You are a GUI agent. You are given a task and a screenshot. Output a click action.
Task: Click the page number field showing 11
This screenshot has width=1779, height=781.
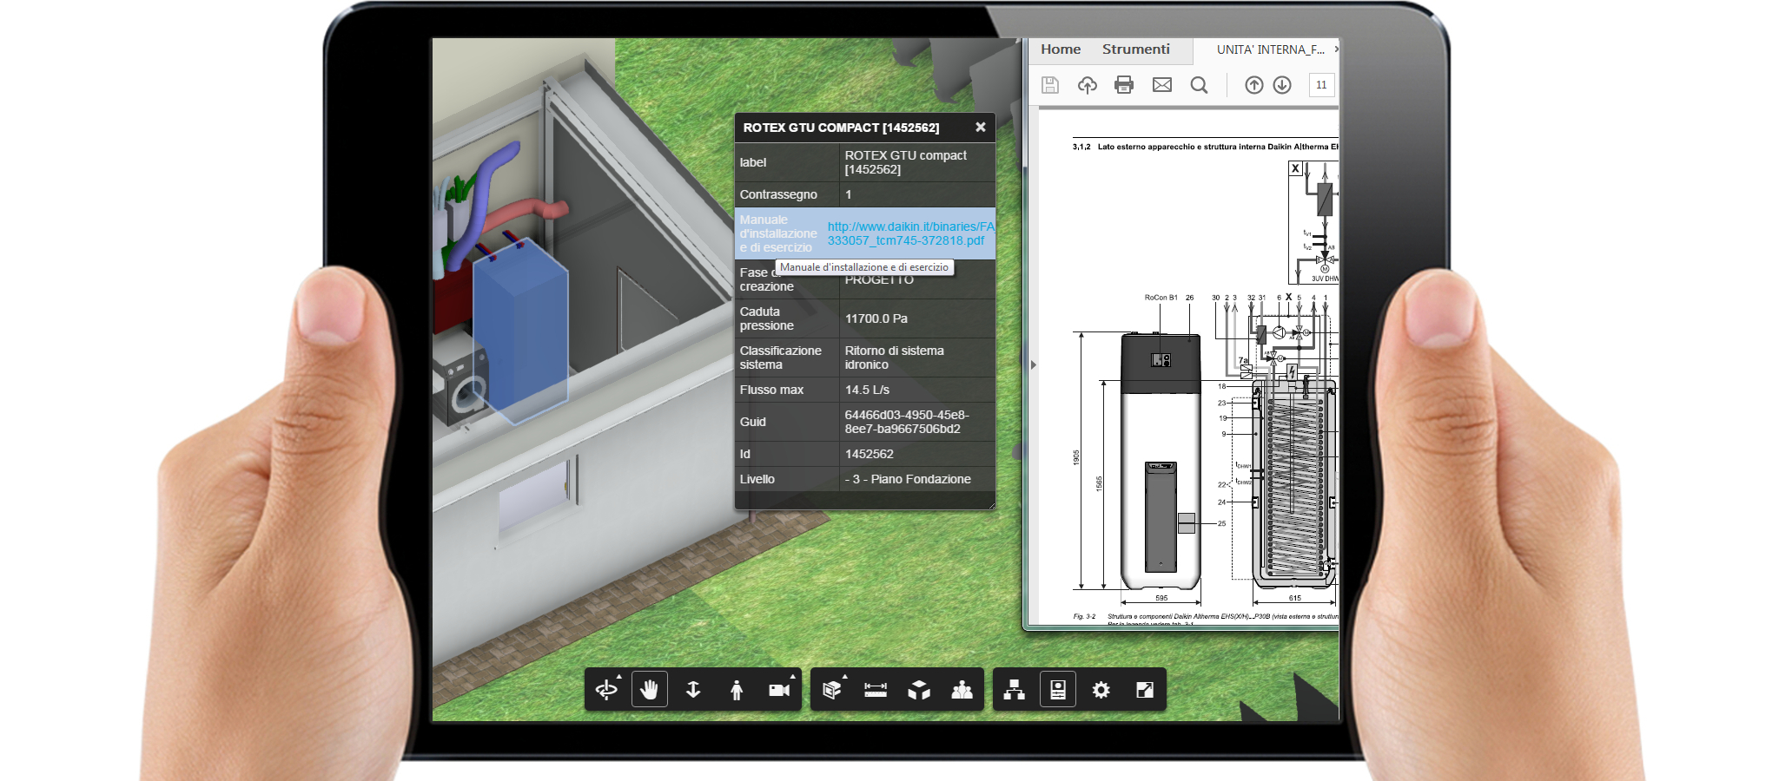1321,85
